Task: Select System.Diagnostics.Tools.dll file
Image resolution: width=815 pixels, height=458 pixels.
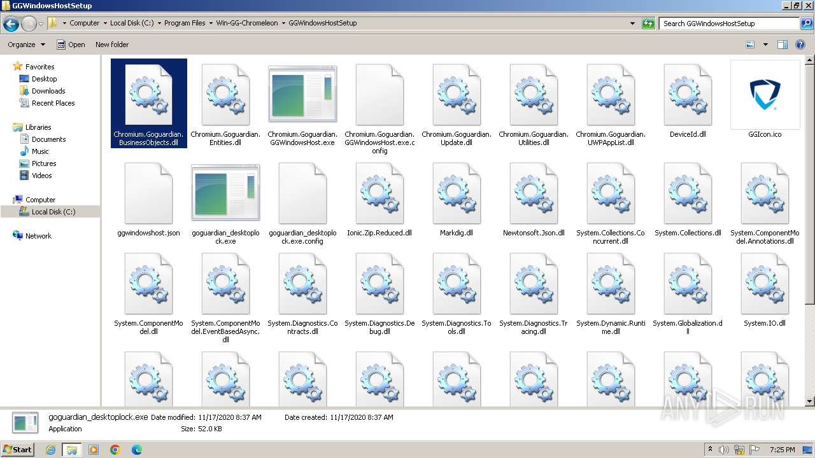Action: click(x=457, y=294)
